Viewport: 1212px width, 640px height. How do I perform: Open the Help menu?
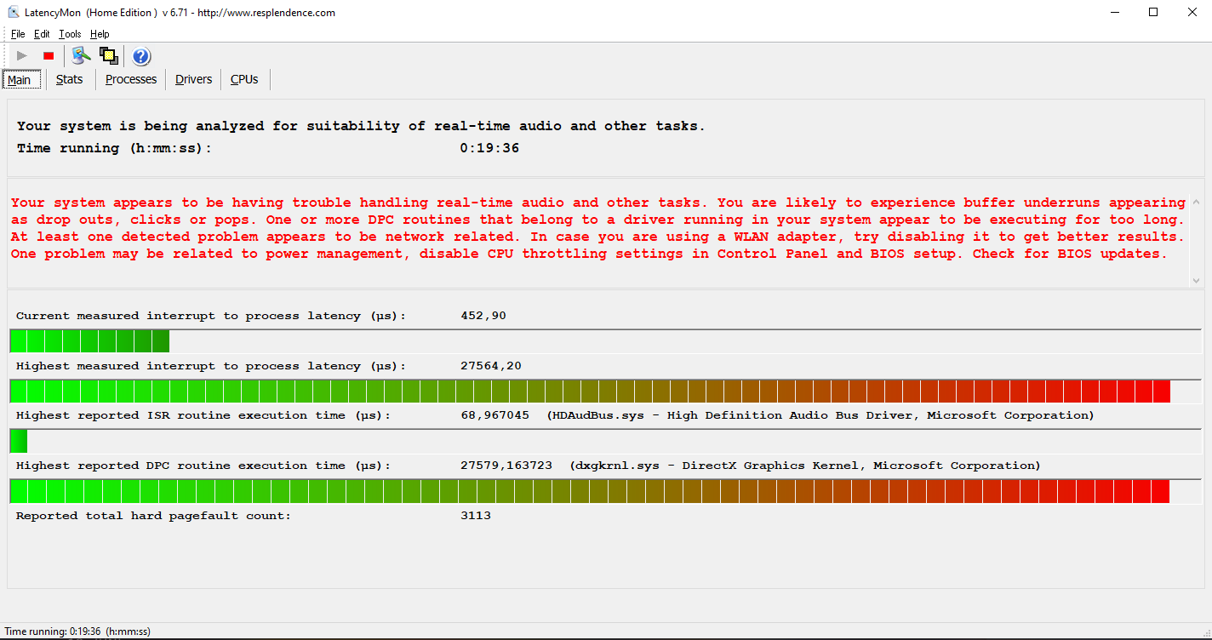point(100,34)
